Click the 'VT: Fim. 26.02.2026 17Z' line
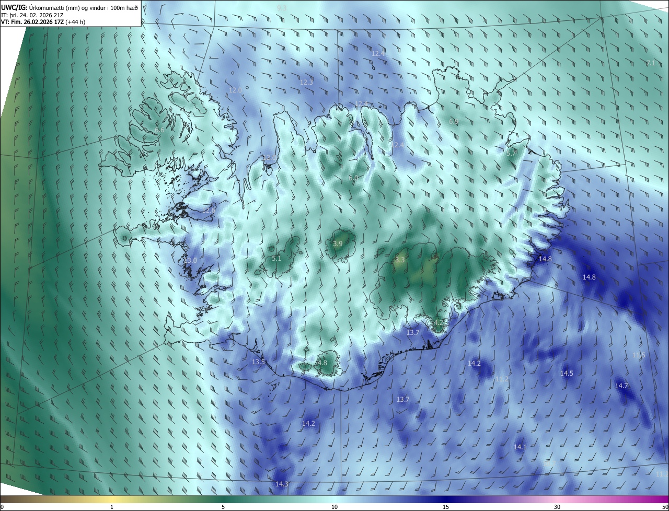This screenshot has width=669, height=511. point(32,22)
